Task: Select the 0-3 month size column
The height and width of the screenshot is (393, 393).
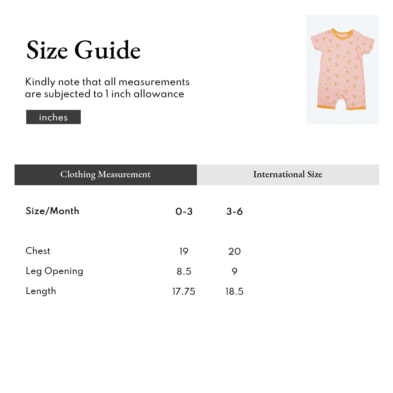Action: [184, 211]
